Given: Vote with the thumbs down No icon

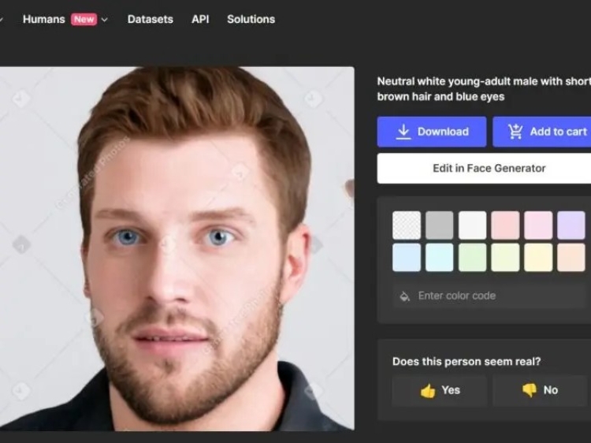Looking at the screenshot, I should tap(529, 390).
